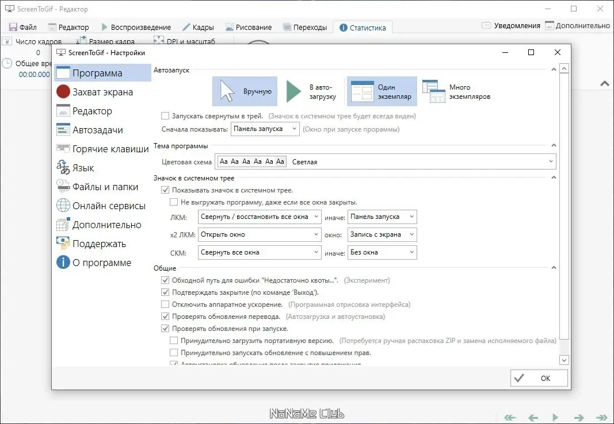Open иначе dropdown showing Панель запуска
The height and width of the screenshot is (424, 614).
point(382,217)
